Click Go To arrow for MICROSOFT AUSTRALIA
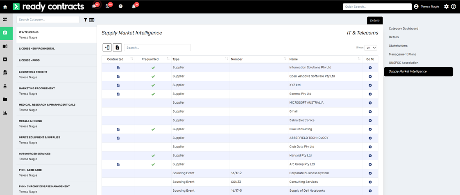 point(370,103)
